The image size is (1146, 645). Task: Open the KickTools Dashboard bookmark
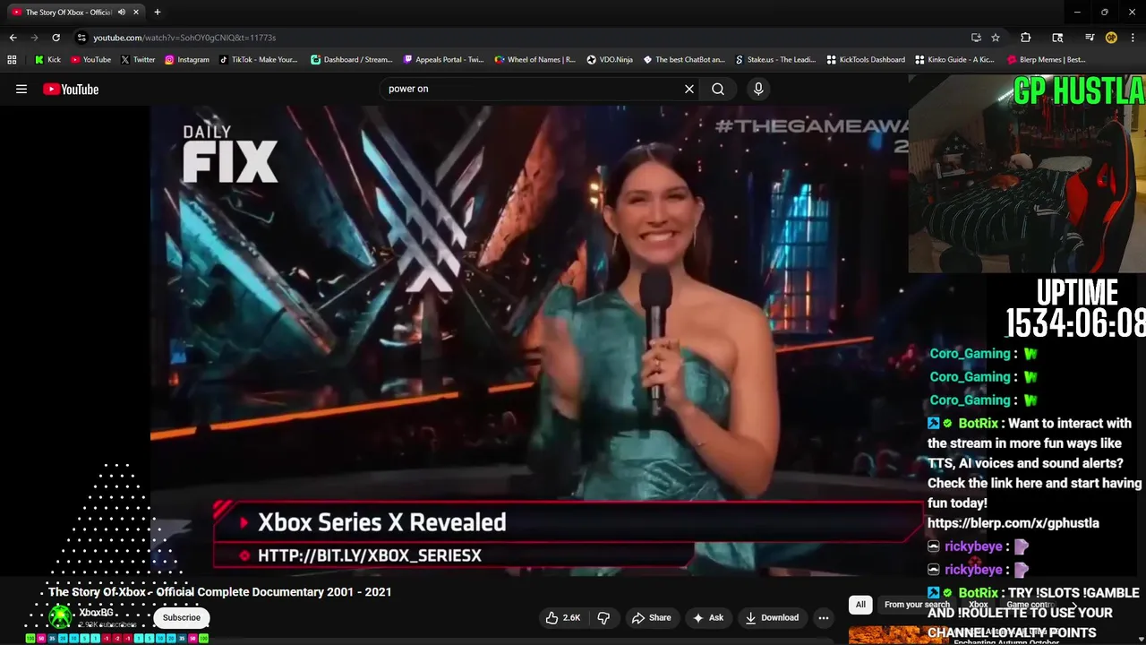click(865, 60)
